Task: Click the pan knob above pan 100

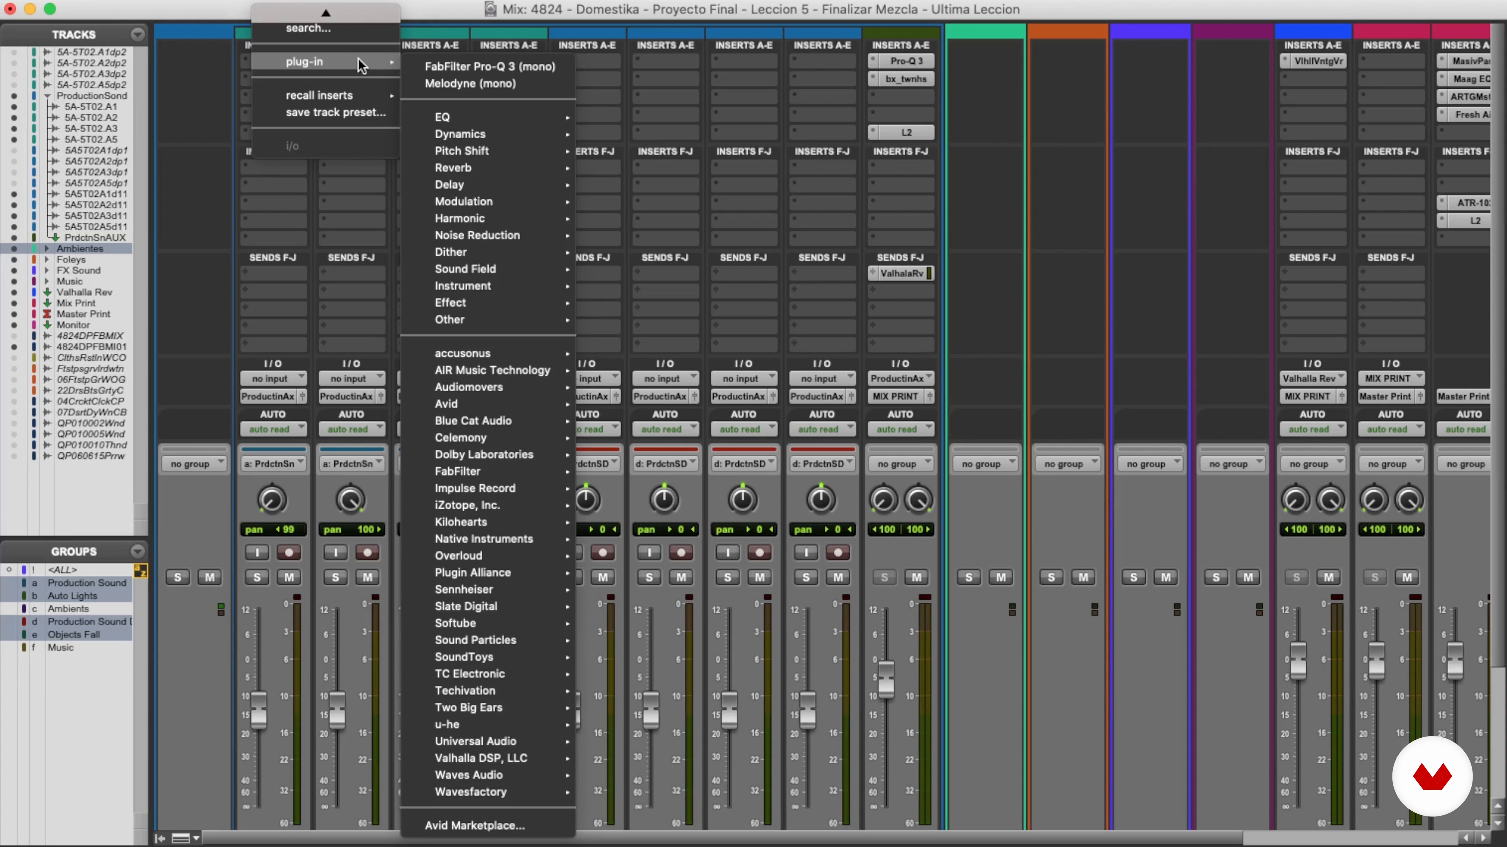Action: pyautogui.click(x=350, y=500)
